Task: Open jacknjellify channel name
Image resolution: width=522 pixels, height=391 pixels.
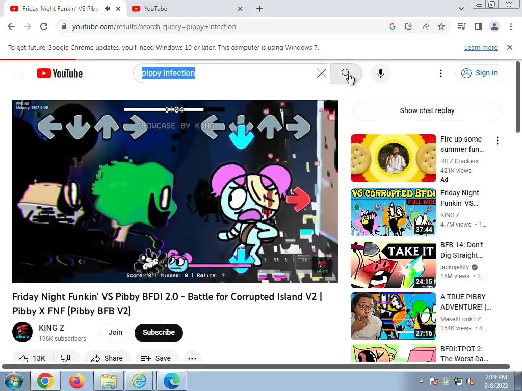Action: click(455, 267)
